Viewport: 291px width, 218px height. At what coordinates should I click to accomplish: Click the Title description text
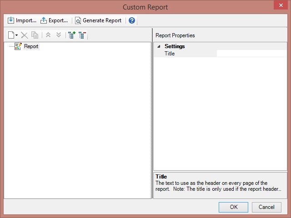(x=218, y=186)
